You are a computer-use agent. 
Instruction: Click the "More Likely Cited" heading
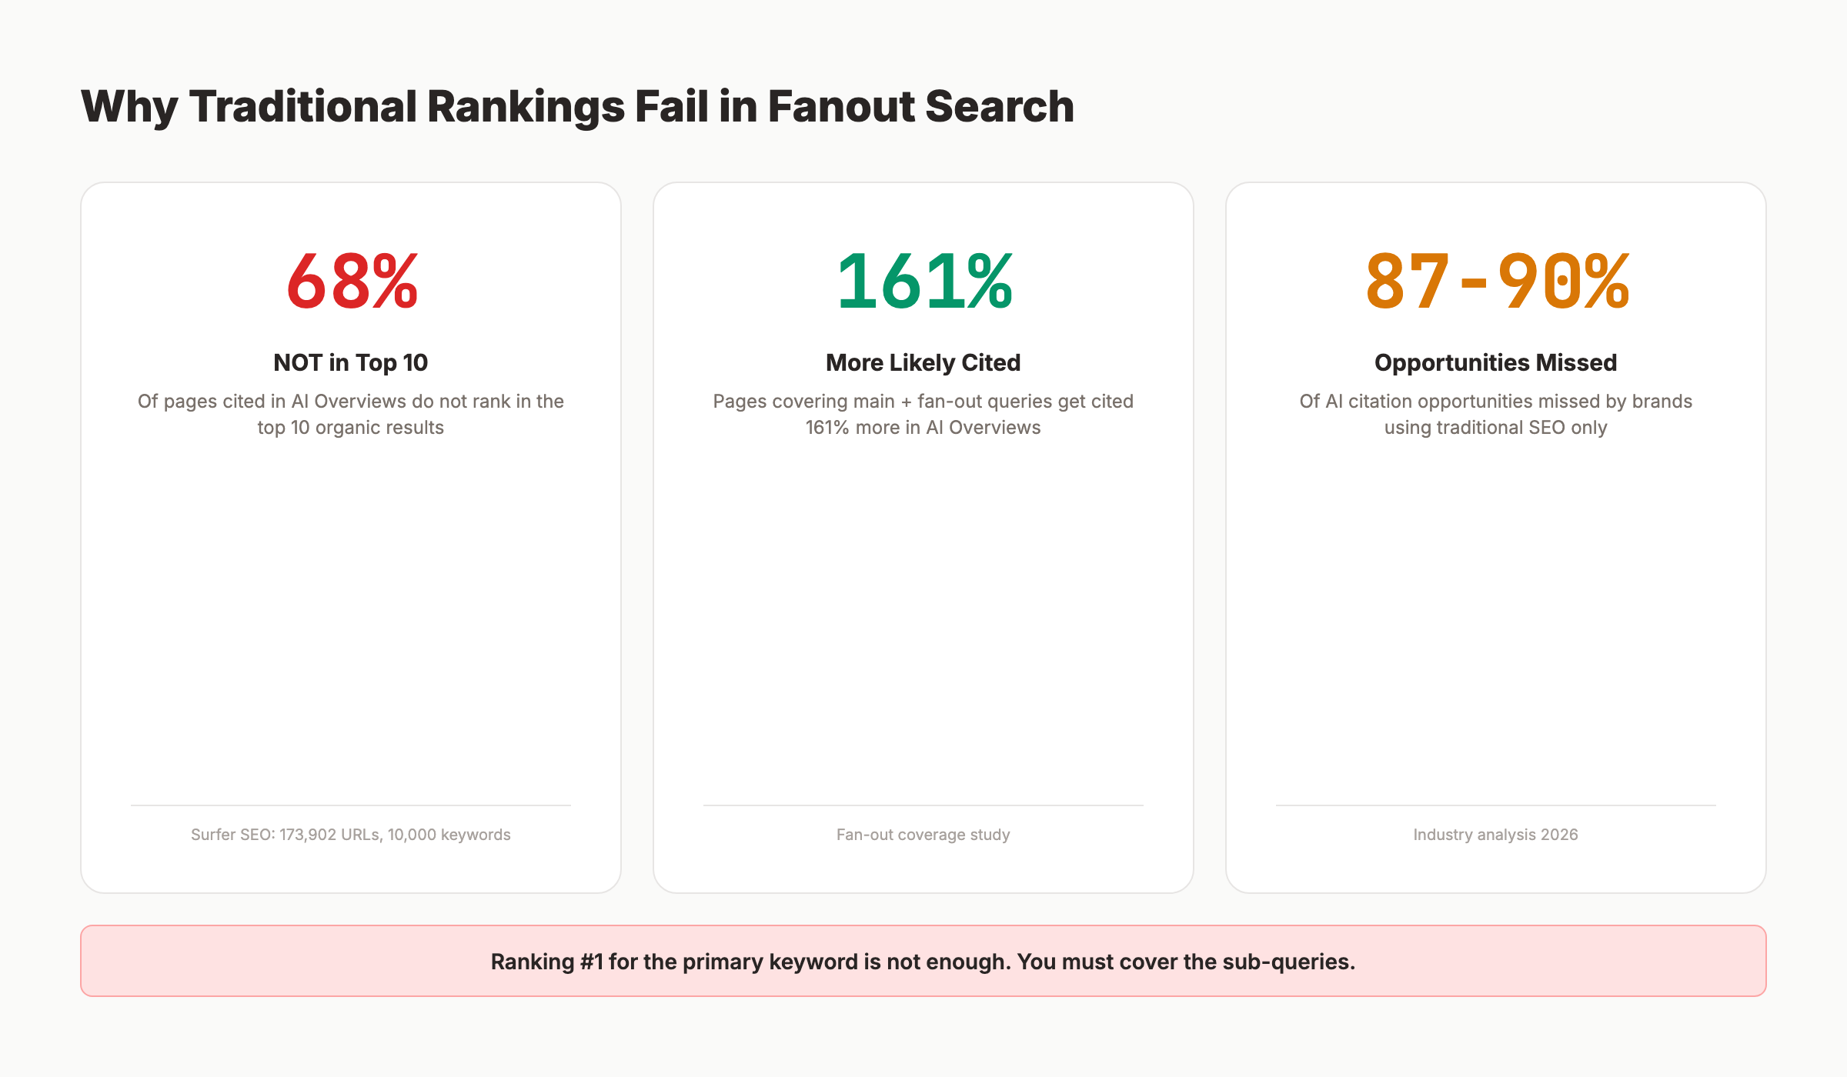pos(923,362)
